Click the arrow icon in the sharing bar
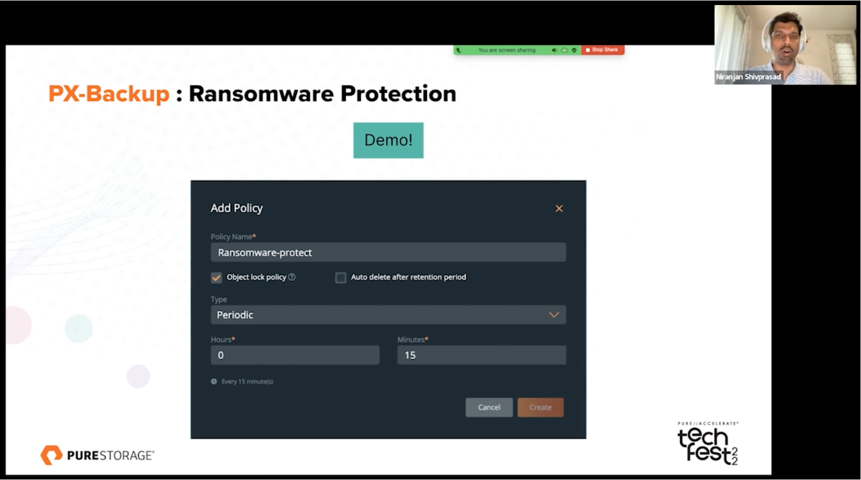This screenshot has width=861, height=480. coord(459,50)
